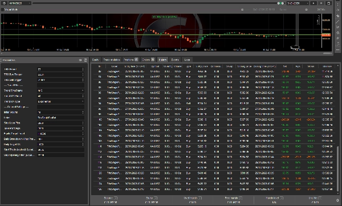Move the right handle of the backtest date range slider
The height and width of the screenshot is (206, 342).
283,3
